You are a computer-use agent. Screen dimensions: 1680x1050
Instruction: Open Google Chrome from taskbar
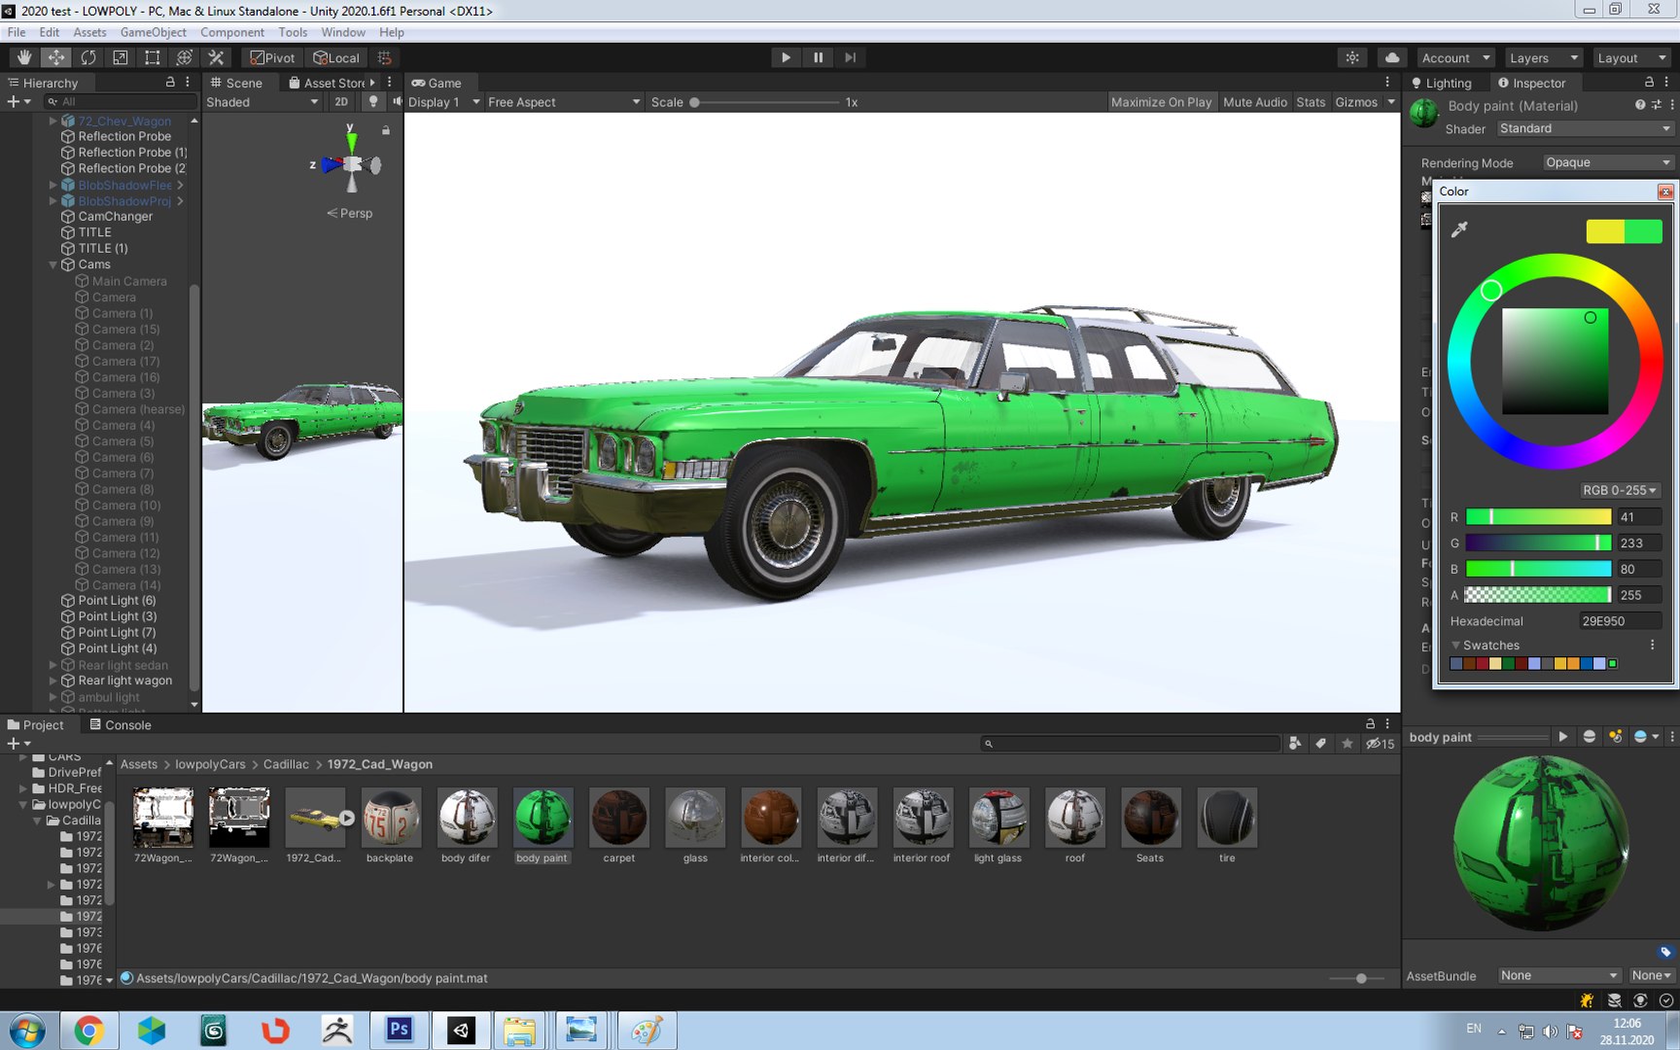[88, 1030]
